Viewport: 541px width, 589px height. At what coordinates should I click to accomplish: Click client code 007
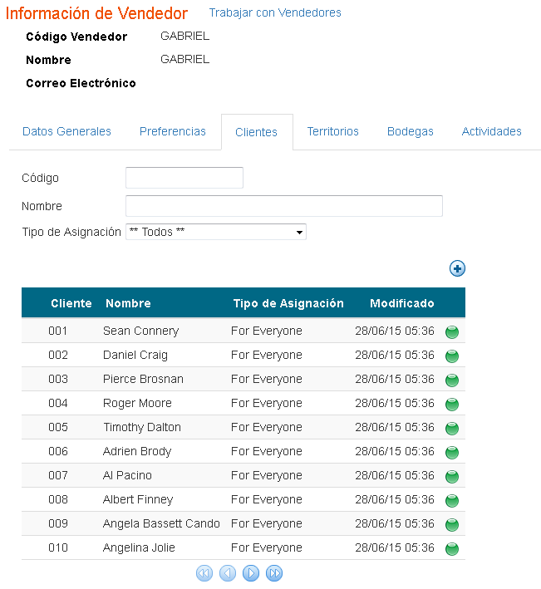58,475
